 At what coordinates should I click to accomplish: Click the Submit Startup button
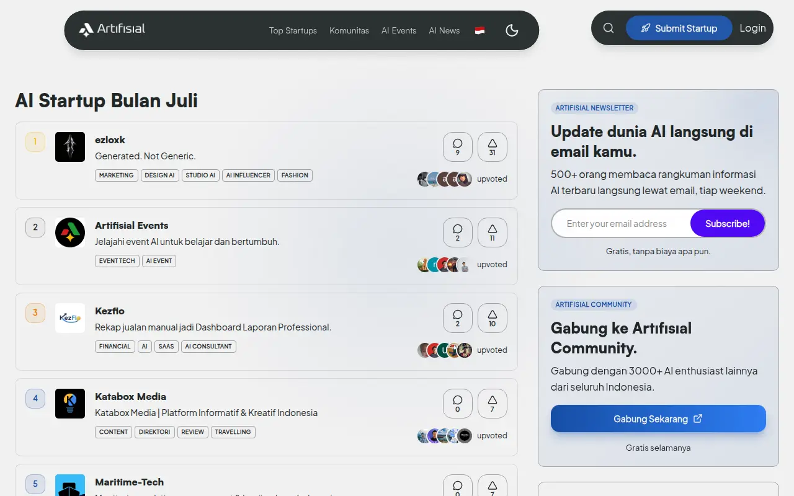[x=679, y=28]
